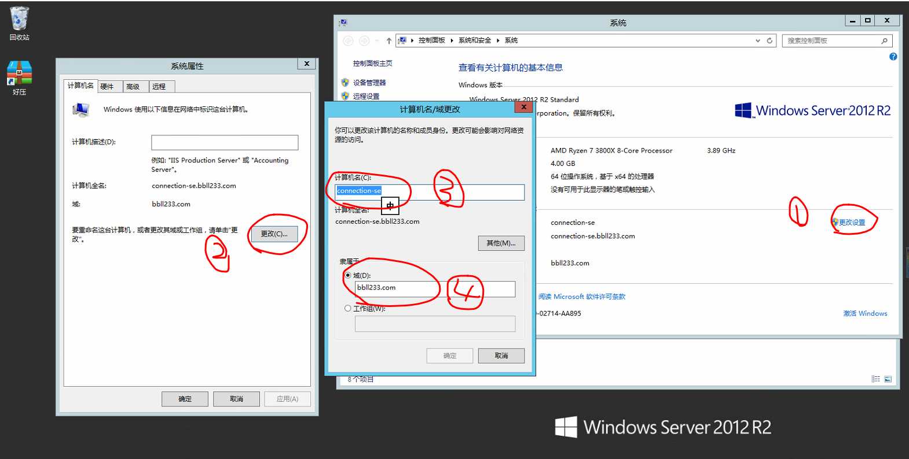Image resolution: width=909 pixels, height=459 pixels.
Task: Open the help question mark icon
Action: click(893, 57)
